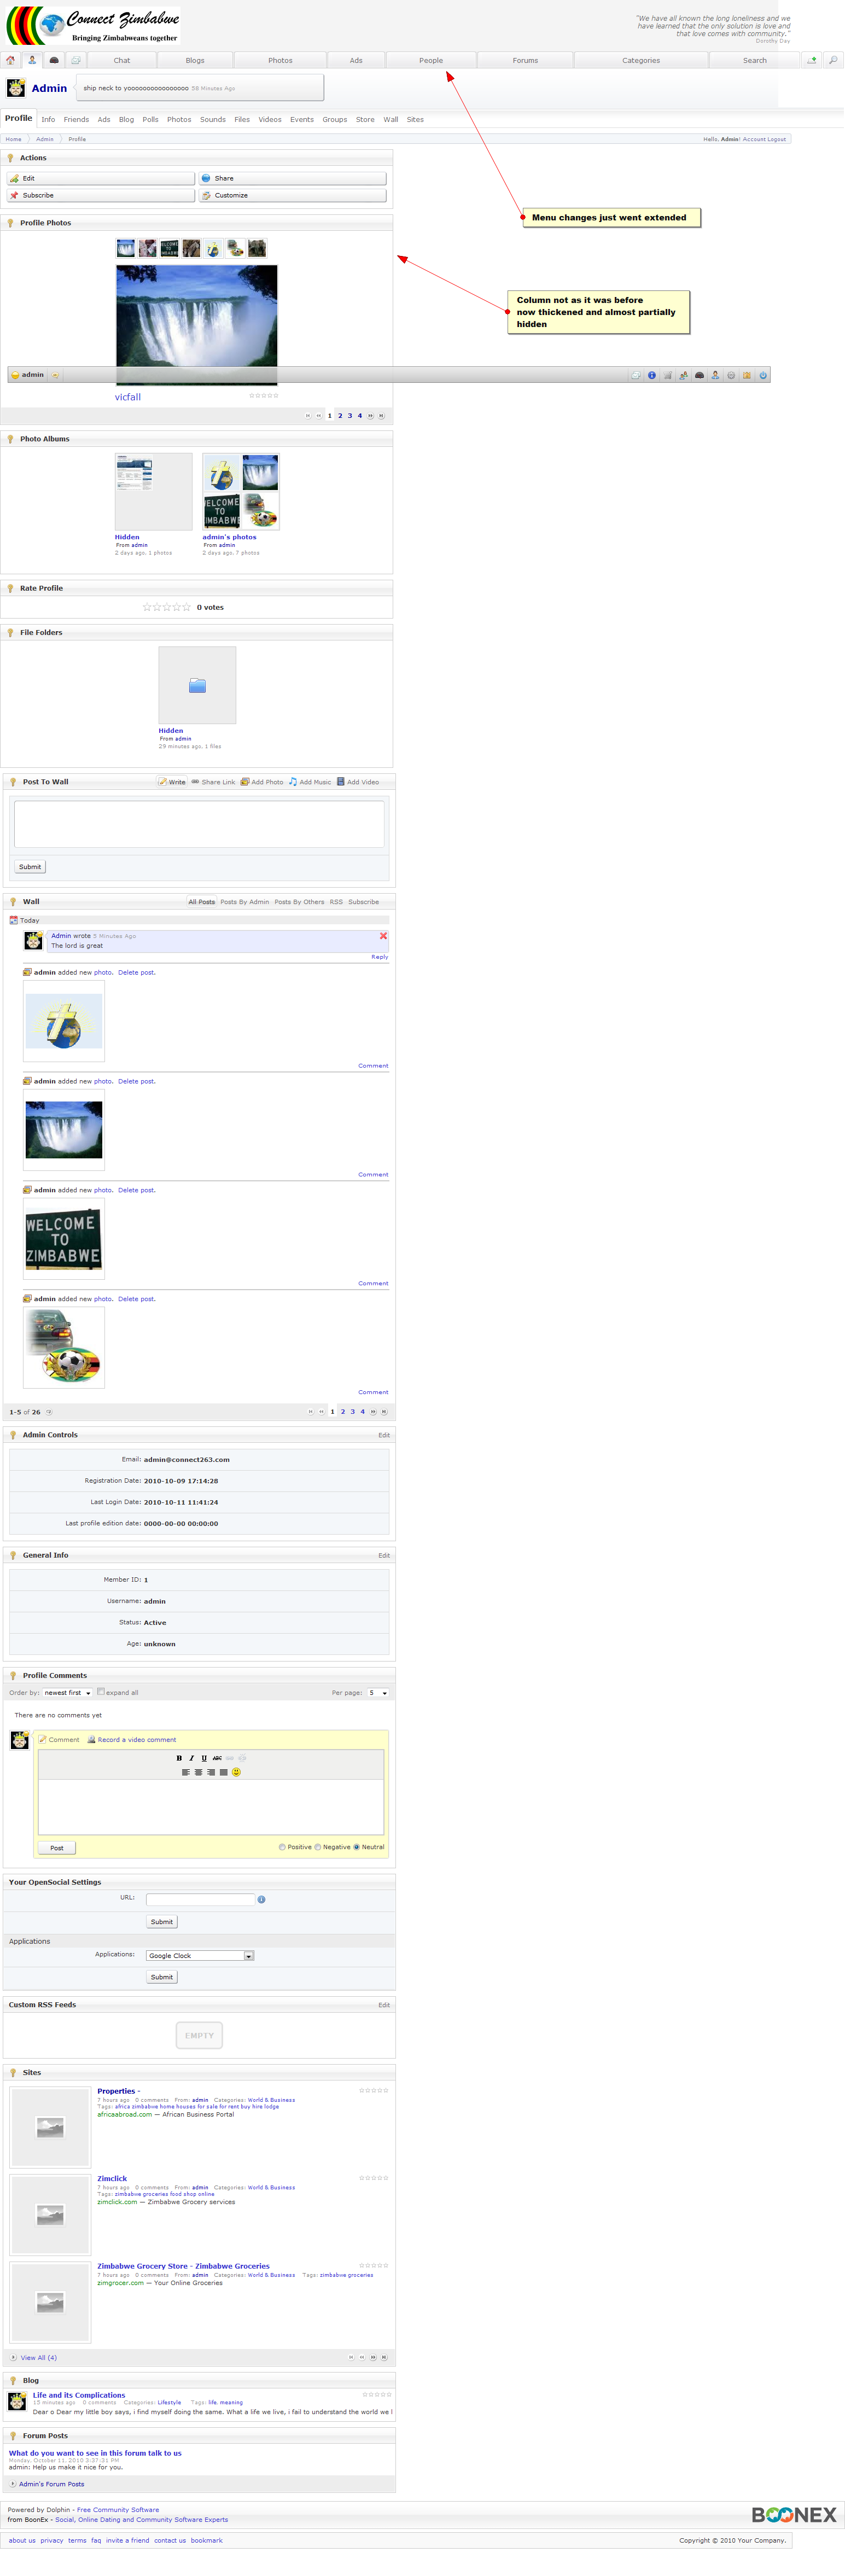Screen dimensions: 845x2576
Task: Click the OpenSocial URL help info icon
Action: 262,1899
